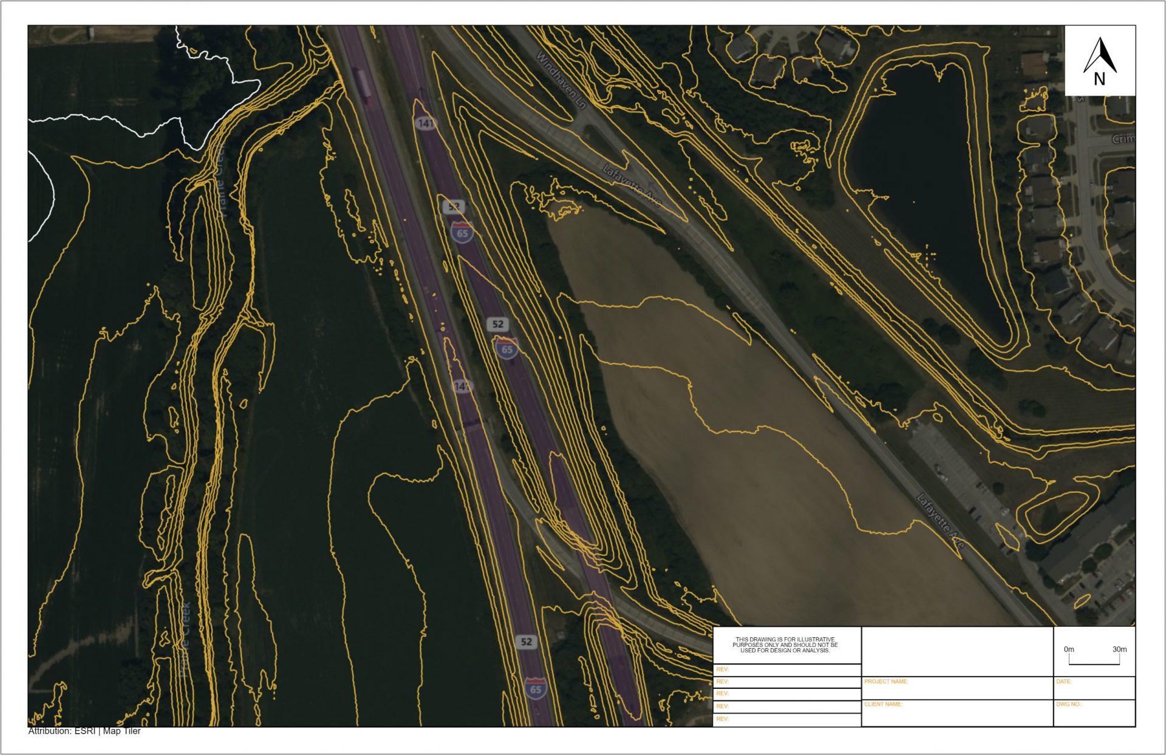The width and height of the screenshot is (1166, 755).
Task: Click the southernmost Interstate 65 shield
Action: pos(535,689)
